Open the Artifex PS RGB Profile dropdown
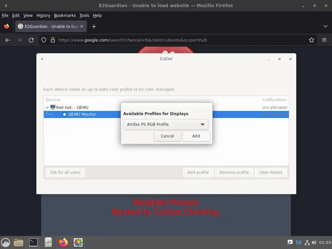 [166, 124]
